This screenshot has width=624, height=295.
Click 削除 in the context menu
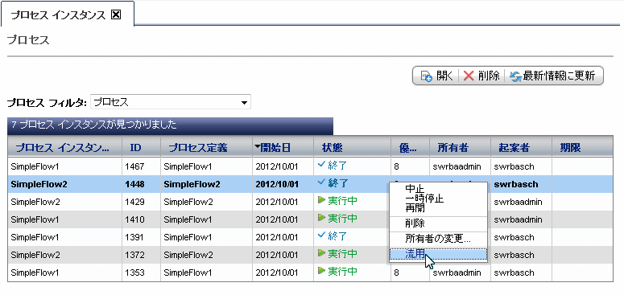pos(415,223)
